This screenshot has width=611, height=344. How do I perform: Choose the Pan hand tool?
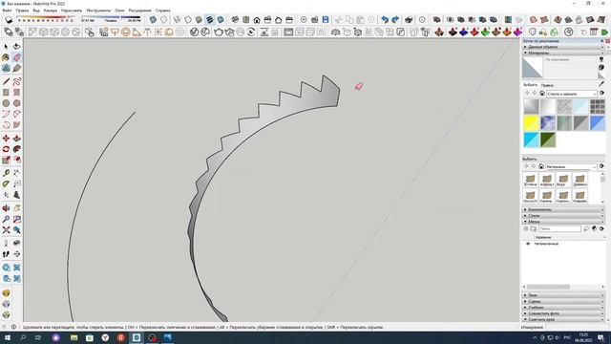point(17,208)
